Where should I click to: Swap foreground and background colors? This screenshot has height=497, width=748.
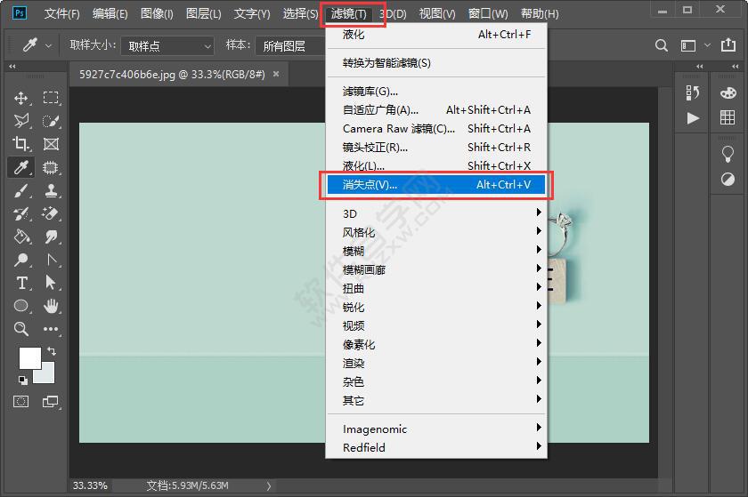click(52, 351)
